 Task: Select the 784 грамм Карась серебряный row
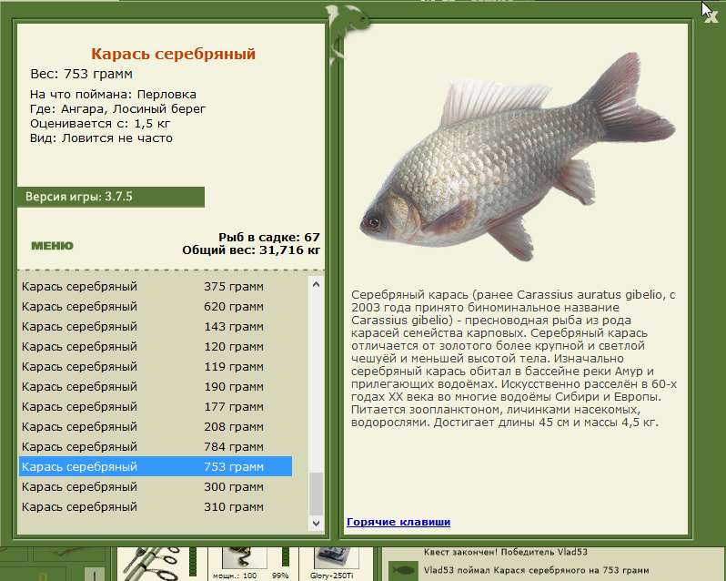[156, 446]
